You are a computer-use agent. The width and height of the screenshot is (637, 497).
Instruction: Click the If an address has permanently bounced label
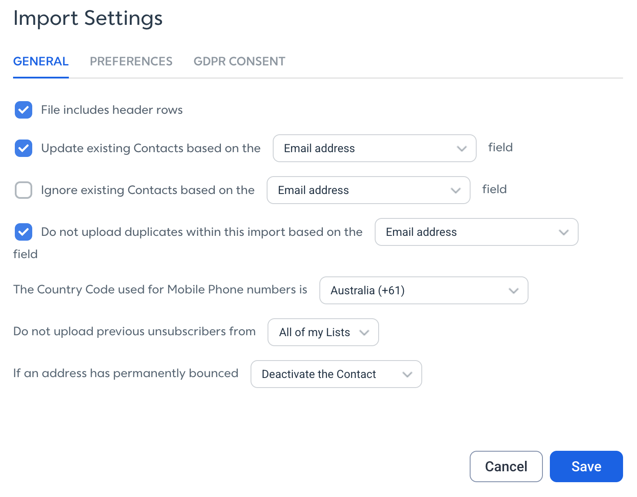126,373
